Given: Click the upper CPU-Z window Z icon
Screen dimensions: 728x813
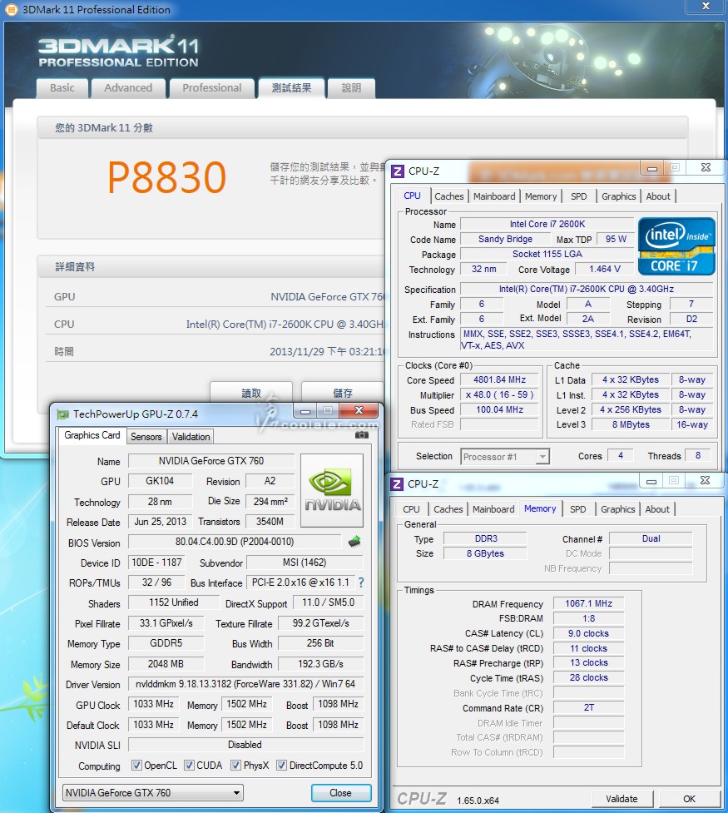Looking at the screenshot, I should 397,171.
